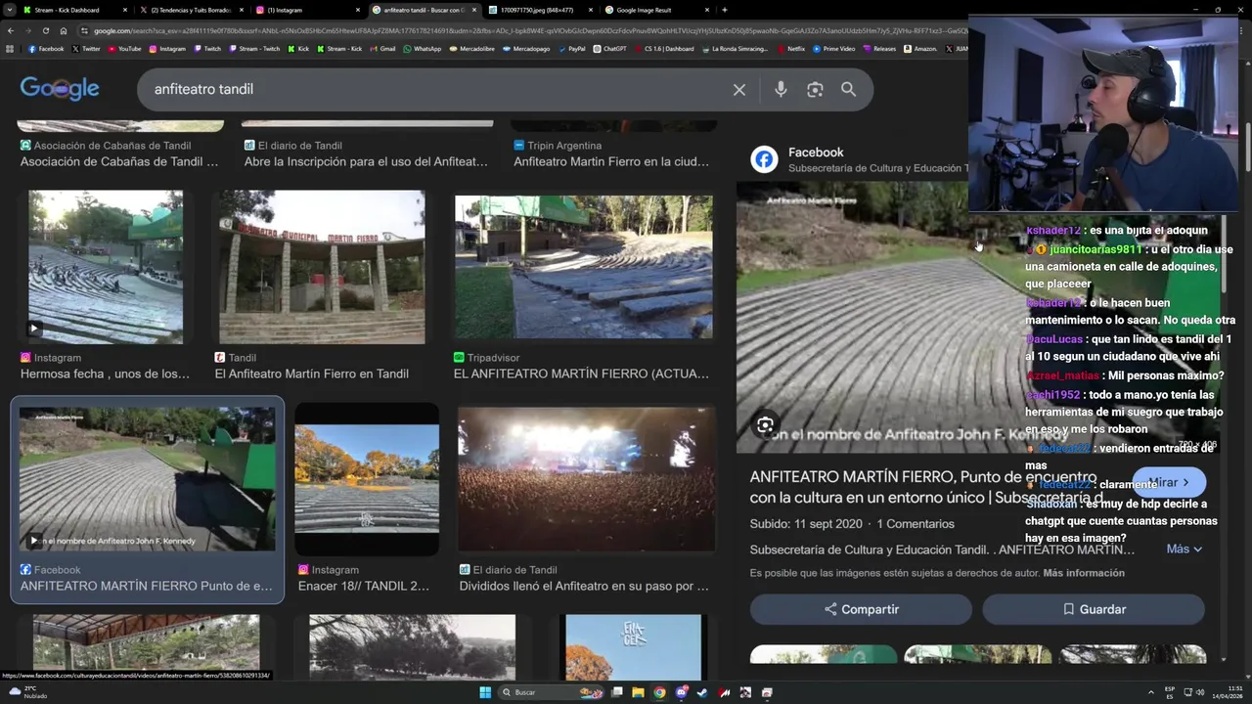Click the Facebook source icon in preview panel

(764, 159)
